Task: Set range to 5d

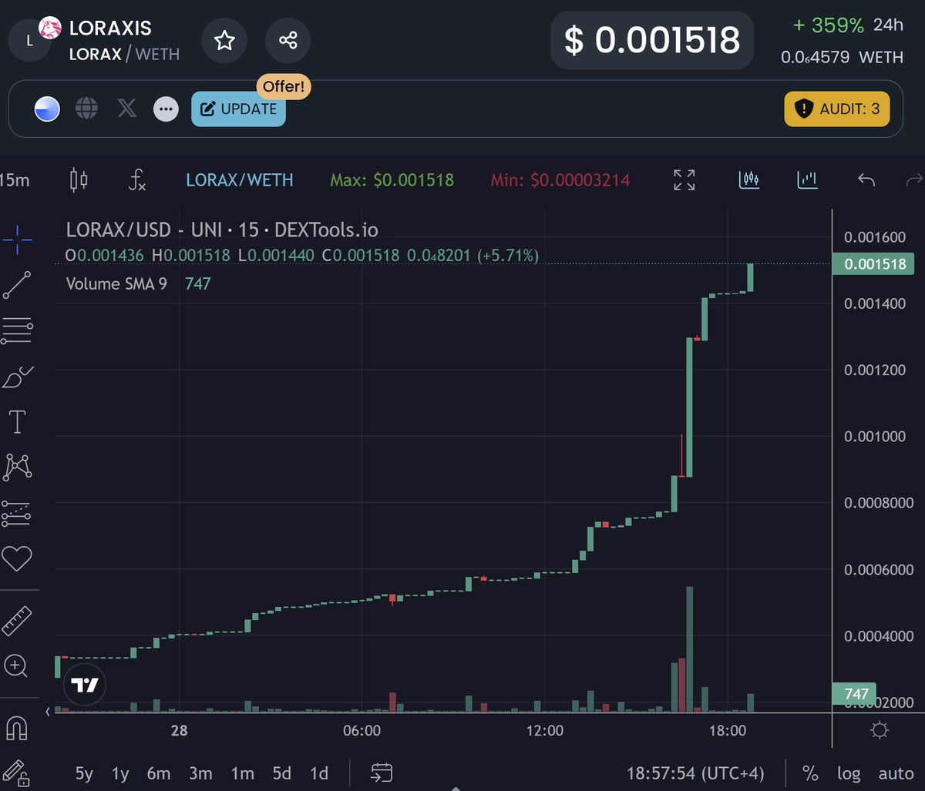Action: tap(282, 773)
